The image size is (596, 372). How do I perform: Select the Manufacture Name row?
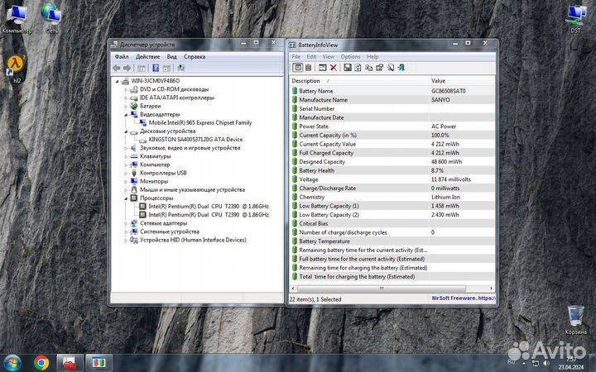click(392, 100)
